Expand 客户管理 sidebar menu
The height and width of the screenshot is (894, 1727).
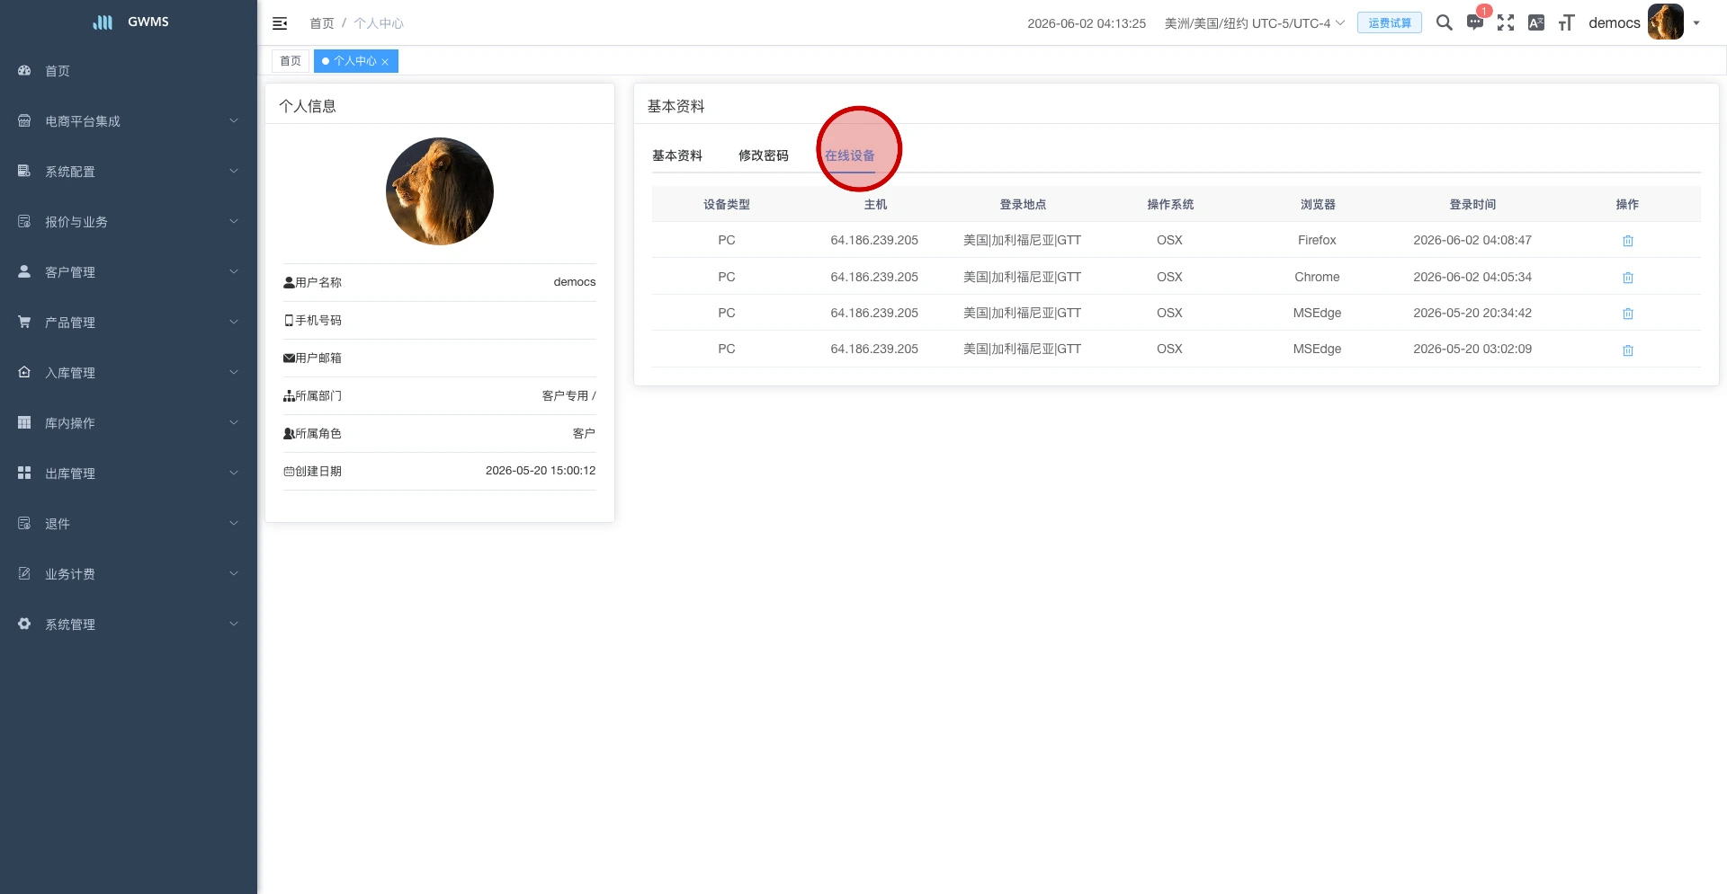pos(129,272)
